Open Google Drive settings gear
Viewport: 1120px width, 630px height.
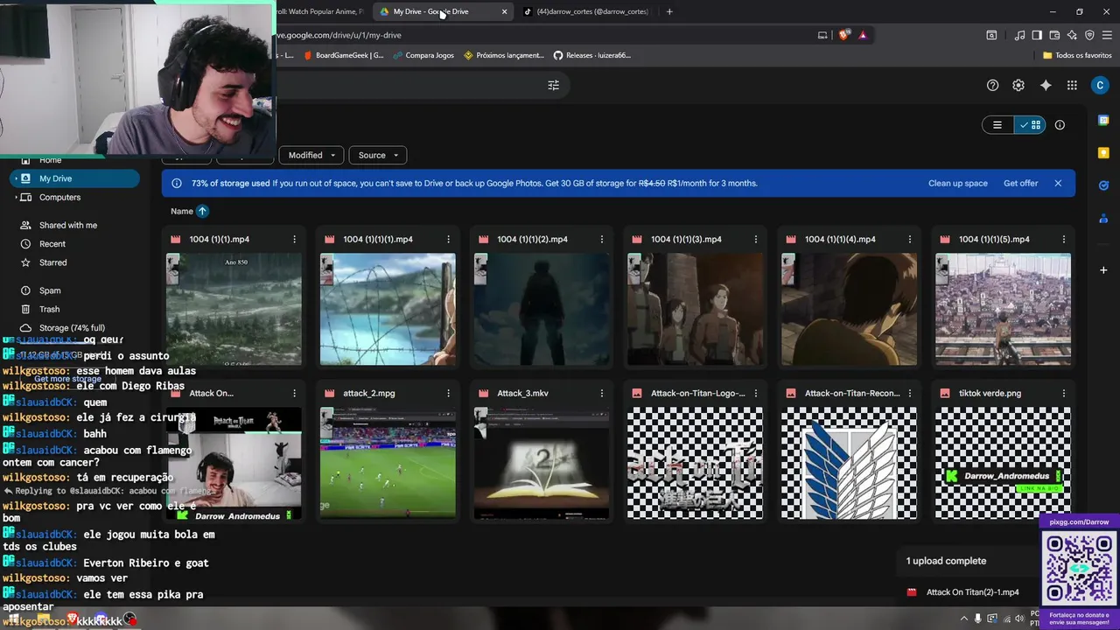pyautogui.click(x=1018, y=85)
